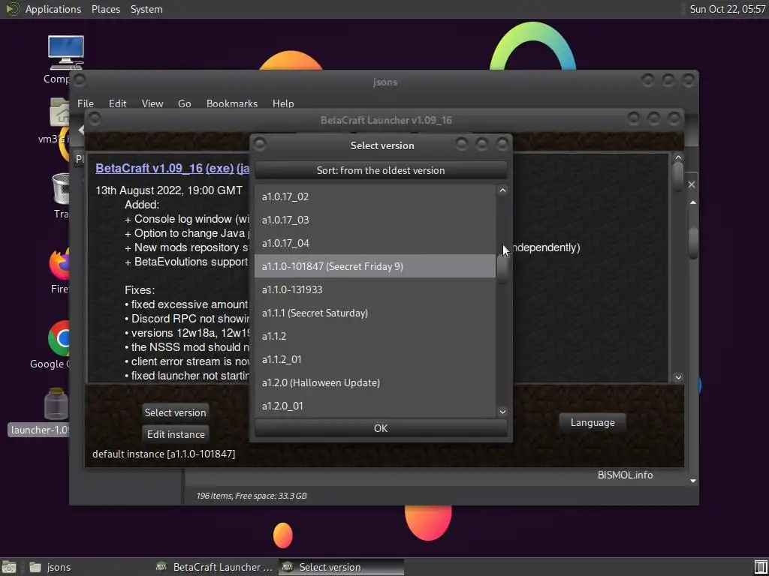The image size is (769, 576).
Task: Click the Select version dialog window menu button
Action: [x=260, y=144]
